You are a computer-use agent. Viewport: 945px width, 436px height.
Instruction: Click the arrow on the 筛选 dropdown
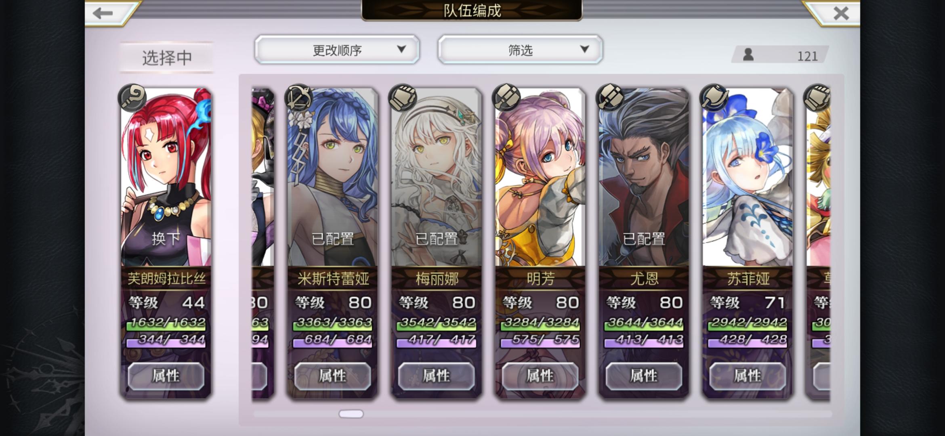pos(584,49)
